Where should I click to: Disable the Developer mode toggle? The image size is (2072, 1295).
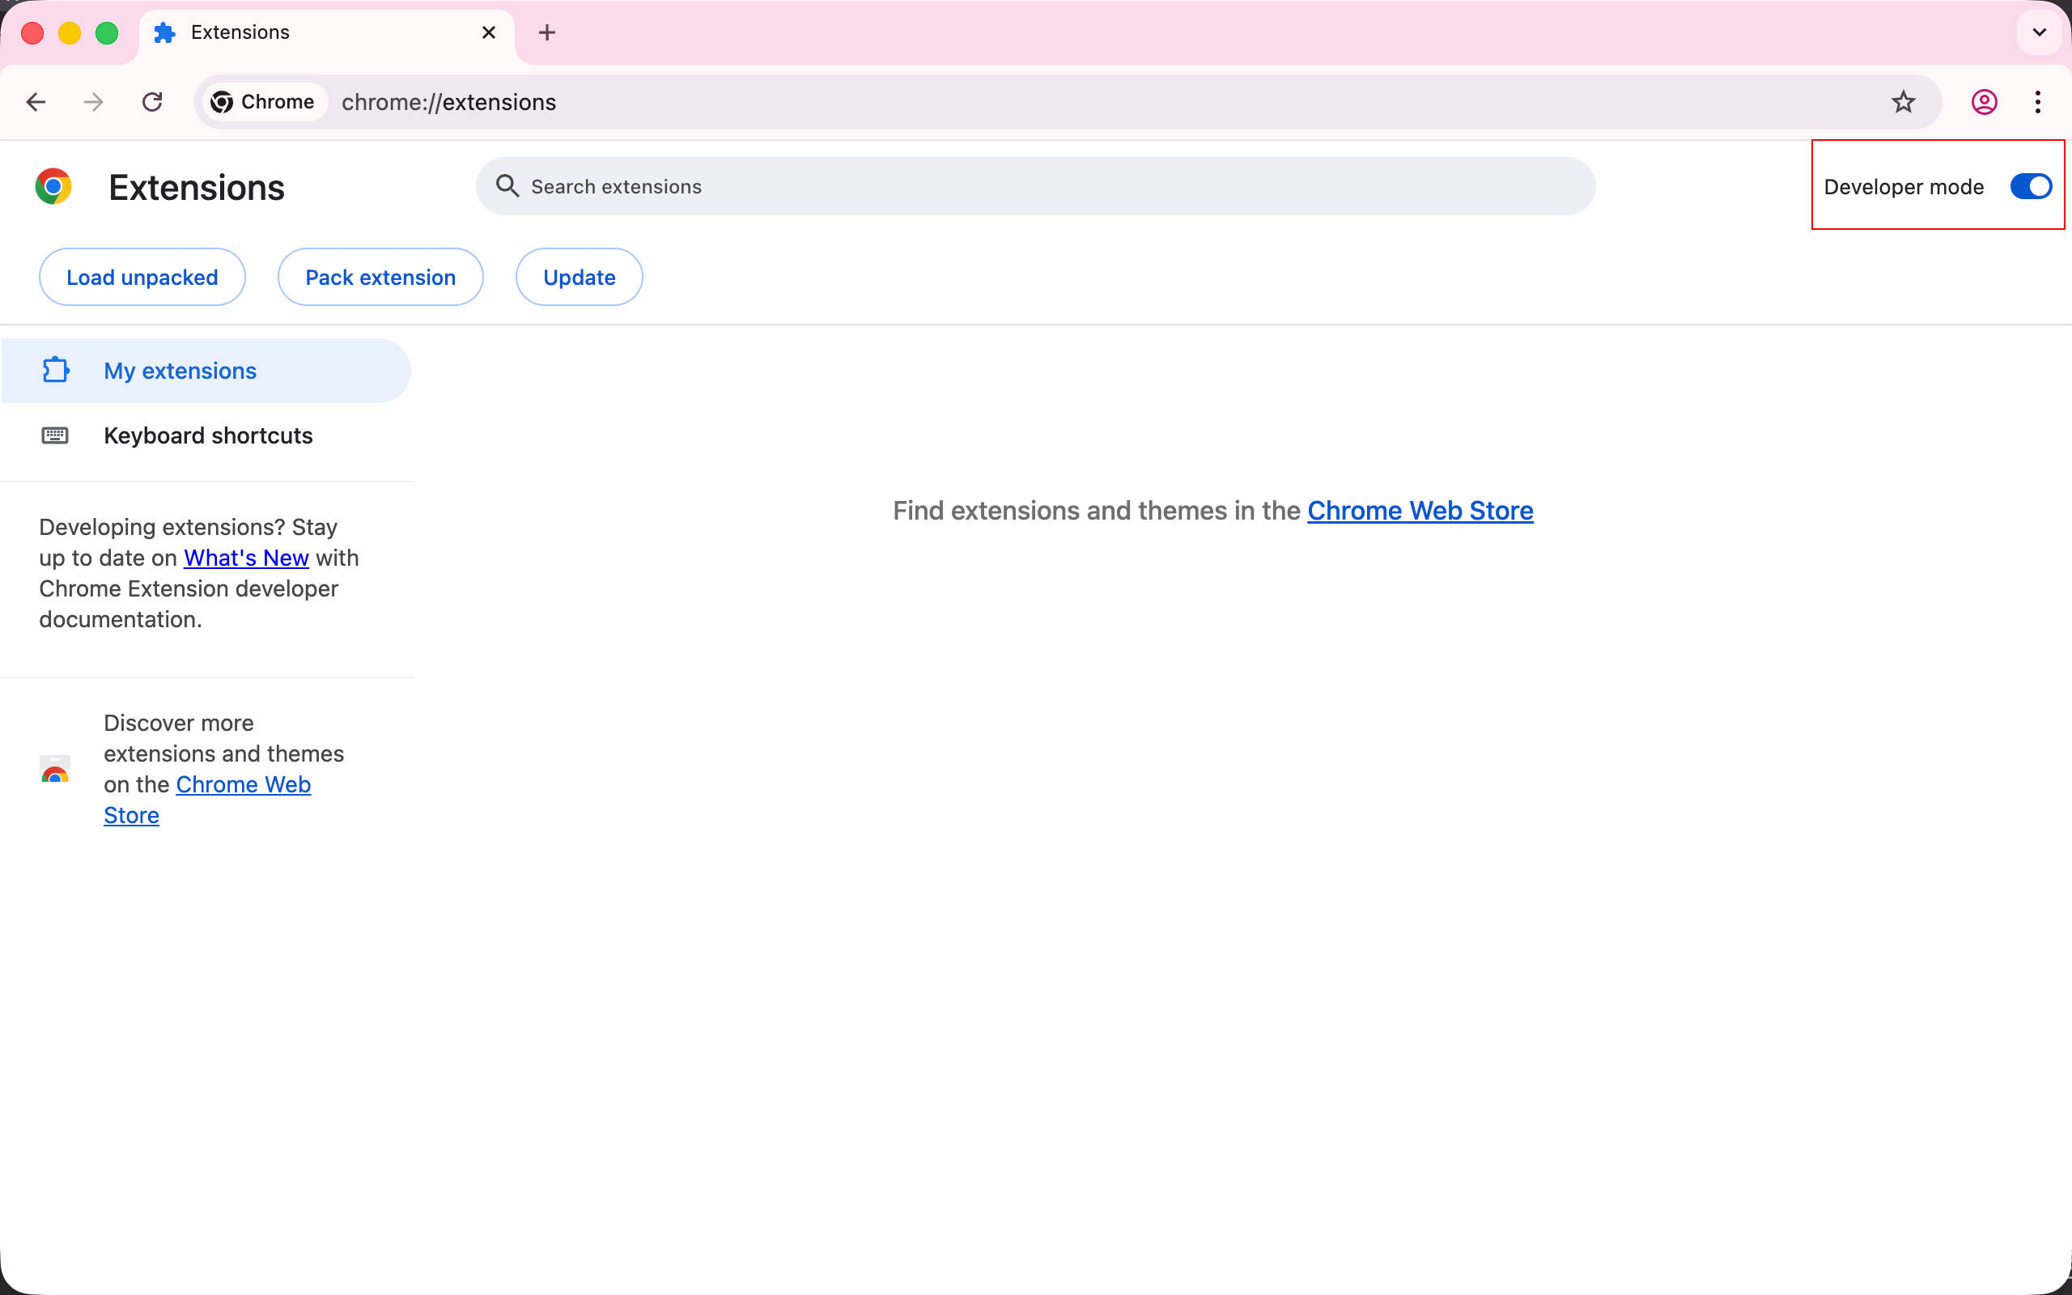point(2030,186)
